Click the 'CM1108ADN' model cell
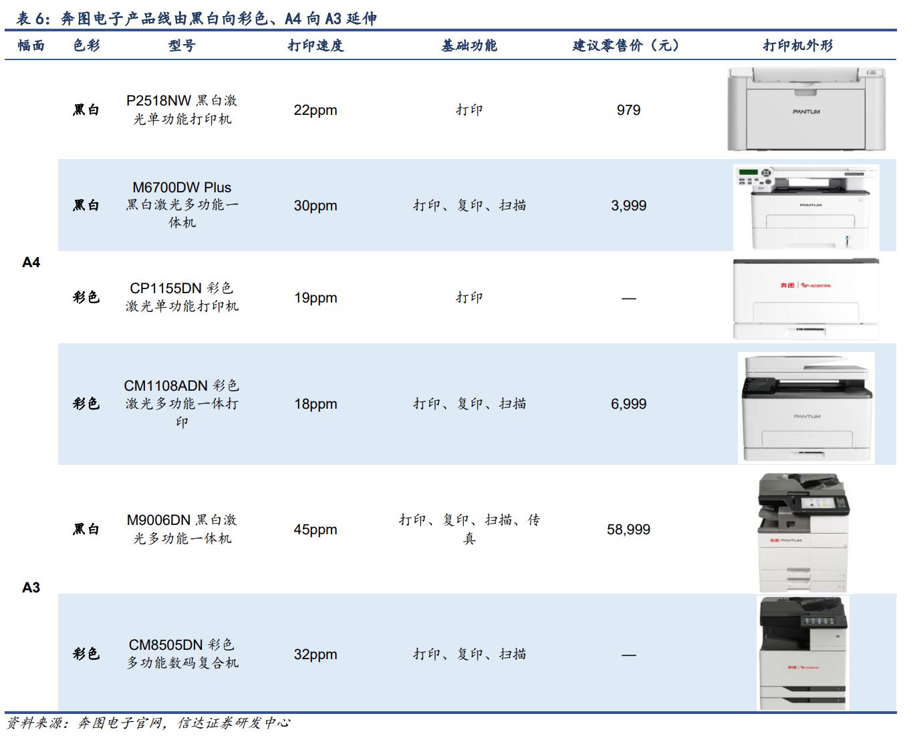Viewport: 915px width, 744px height. [182, 403]
